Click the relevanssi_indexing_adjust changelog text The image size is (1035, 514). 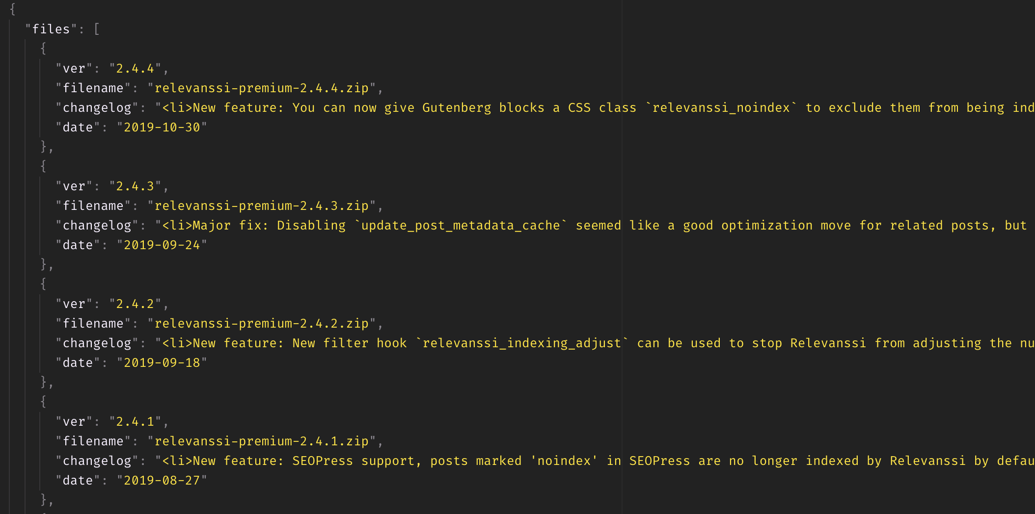coord(595,343)
